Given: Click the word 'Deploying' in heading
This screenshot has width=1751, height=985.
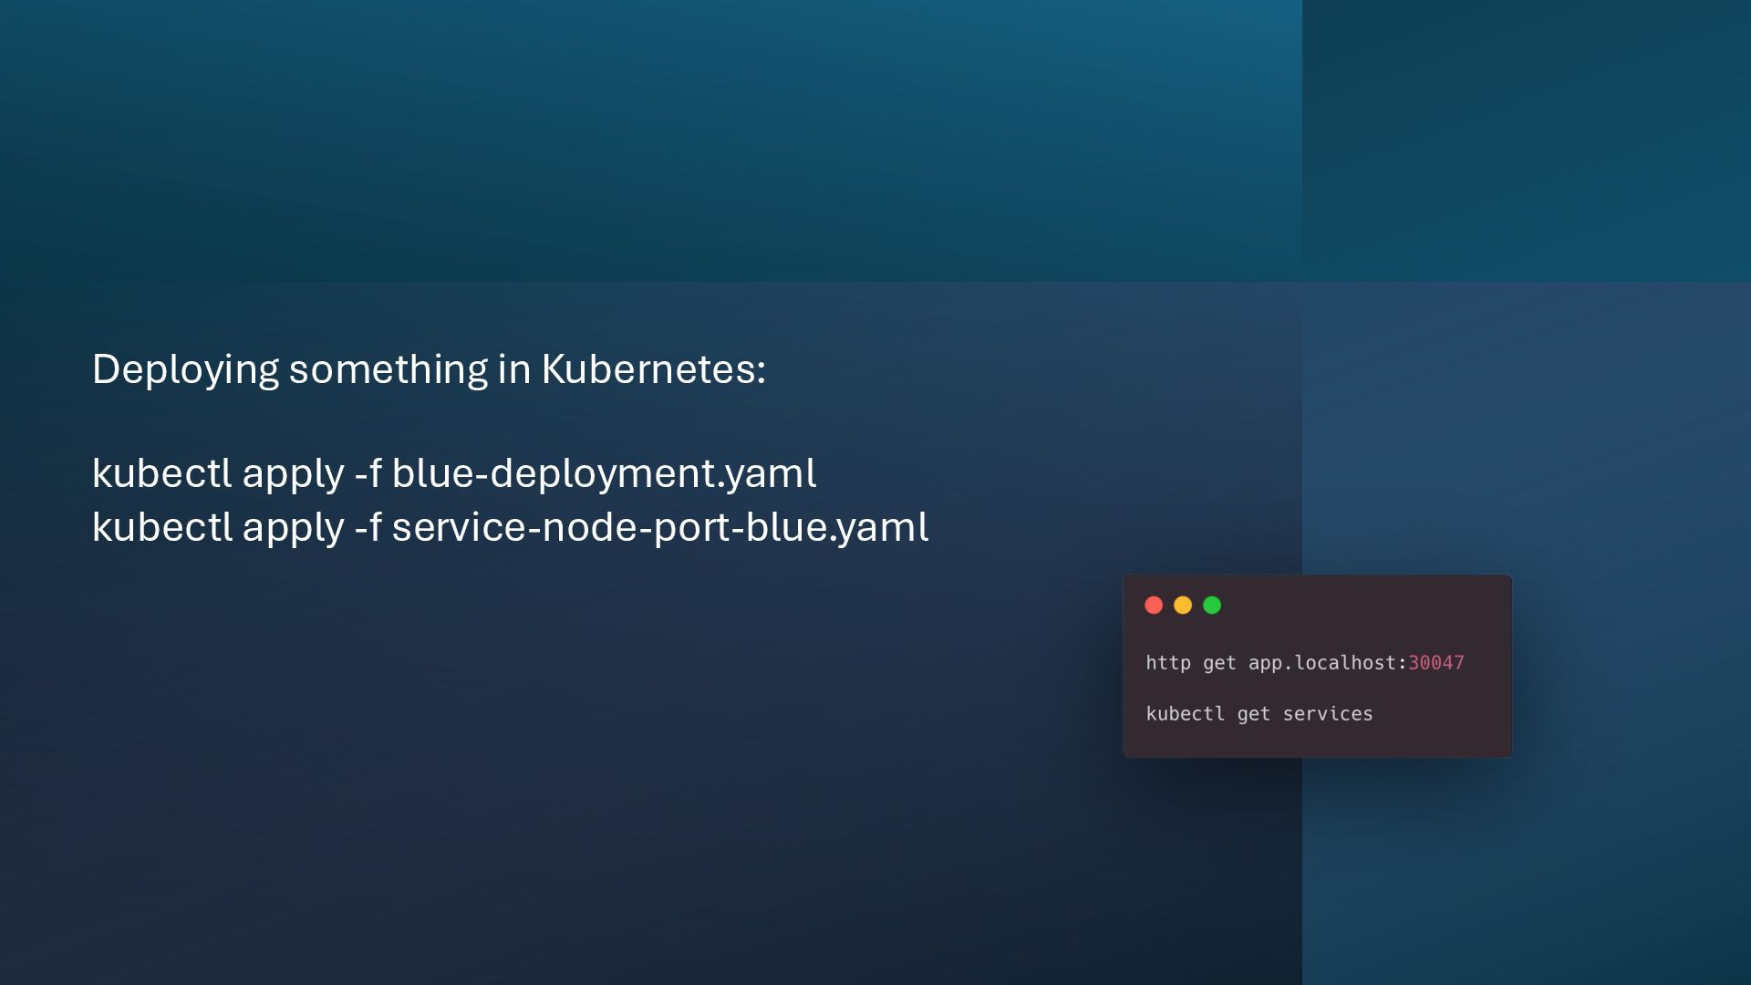Looking at the screenshot, I should coord(185,369).
